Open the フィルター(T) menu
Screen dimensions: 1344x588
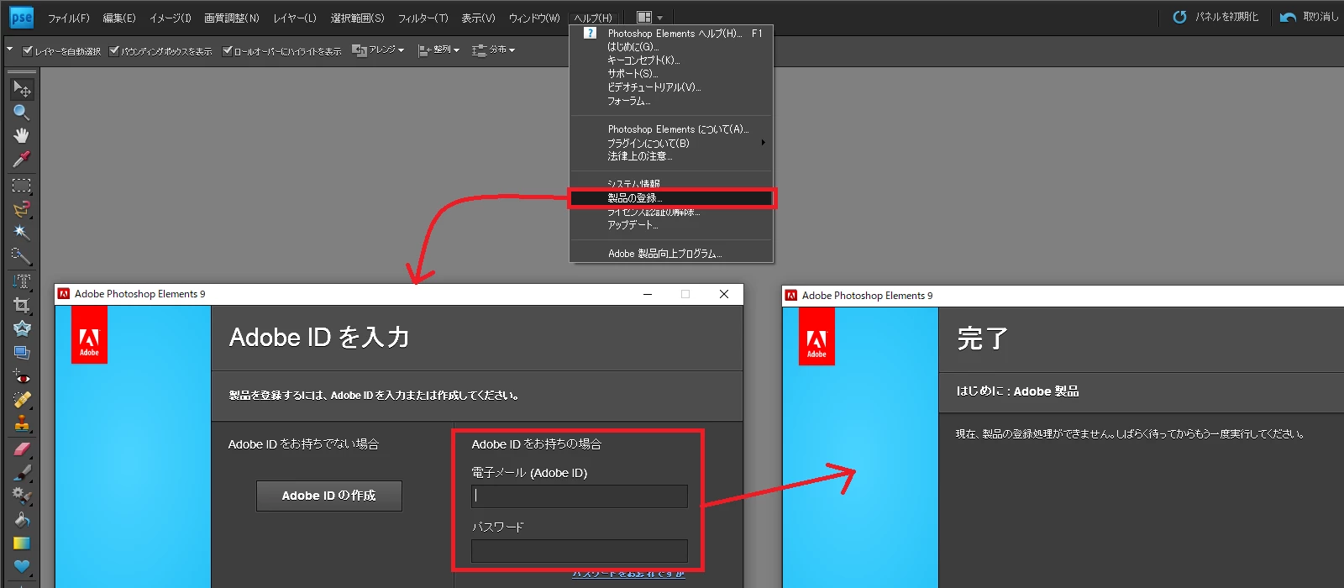coord(423,18)
